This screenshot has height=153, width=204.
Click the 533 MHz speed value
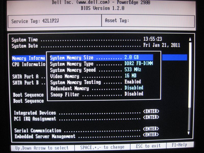click(133, 69)
